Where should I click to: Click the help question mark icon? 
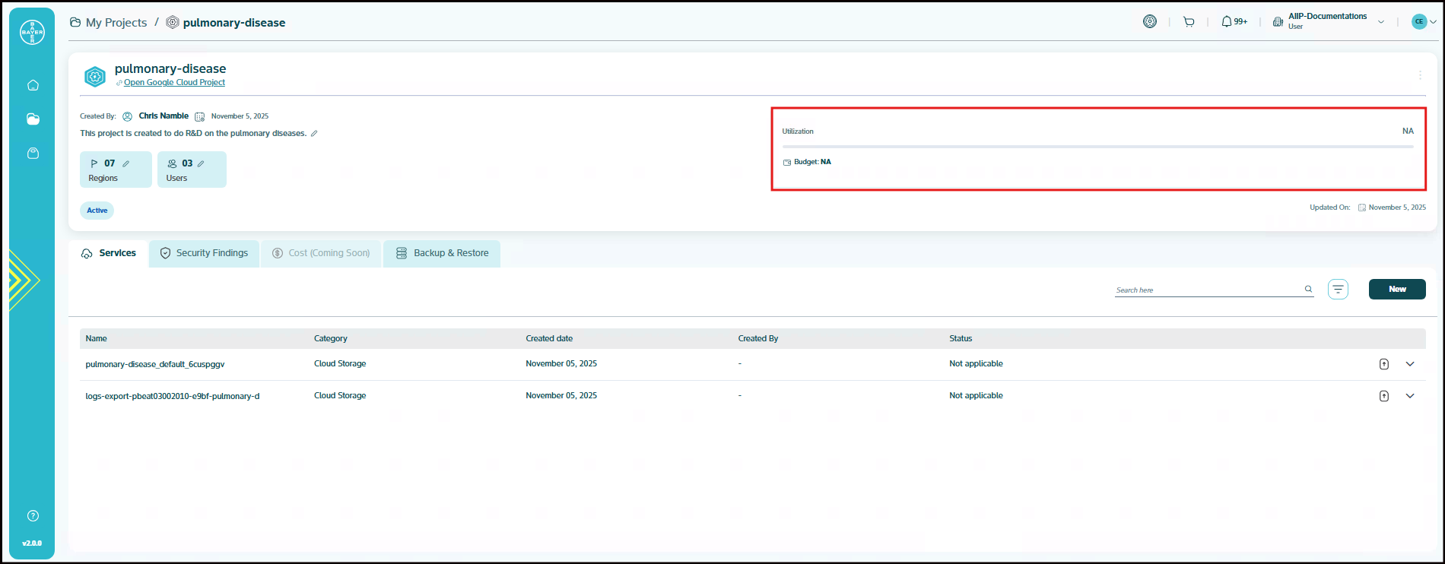(33, 515)
